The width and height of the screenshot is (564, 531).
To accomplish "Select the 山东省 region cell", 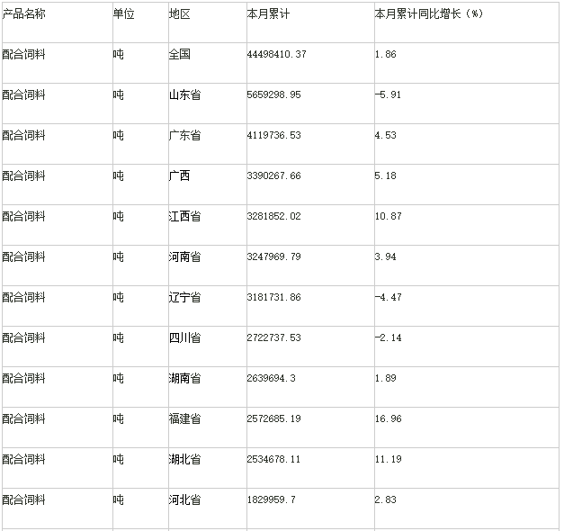I will click(x=184, y=94).
